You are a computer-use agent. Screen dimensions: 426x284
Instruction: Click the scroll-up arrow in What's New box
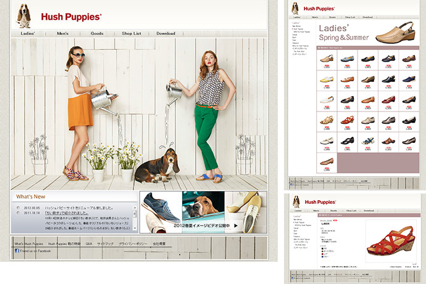point(135,208)
